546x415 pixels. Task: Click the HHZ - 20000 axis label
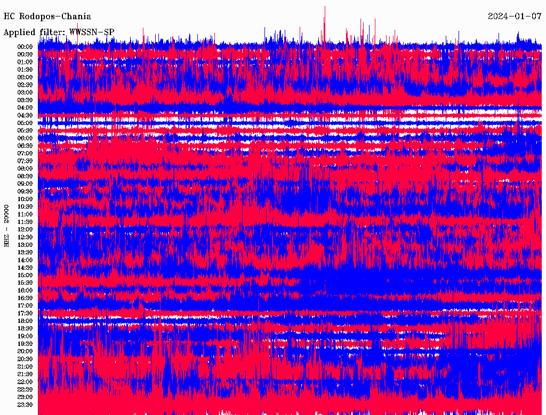(6, 226)
